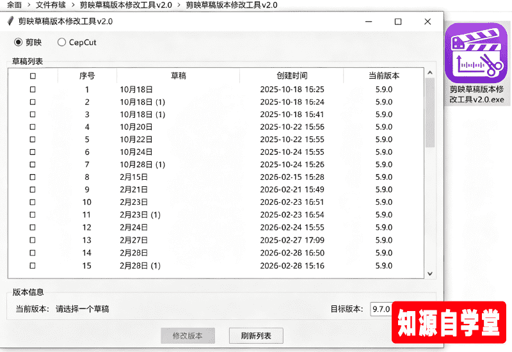
Task: Check the checkbox for draft number 2
Action: click(x=33, y=102)
